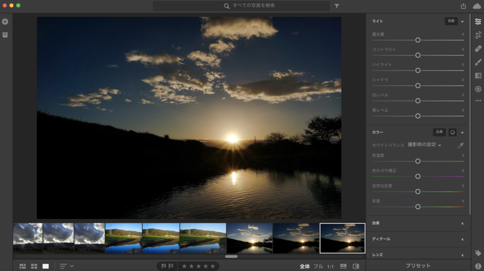Switch to square grid view

point(34,266)
